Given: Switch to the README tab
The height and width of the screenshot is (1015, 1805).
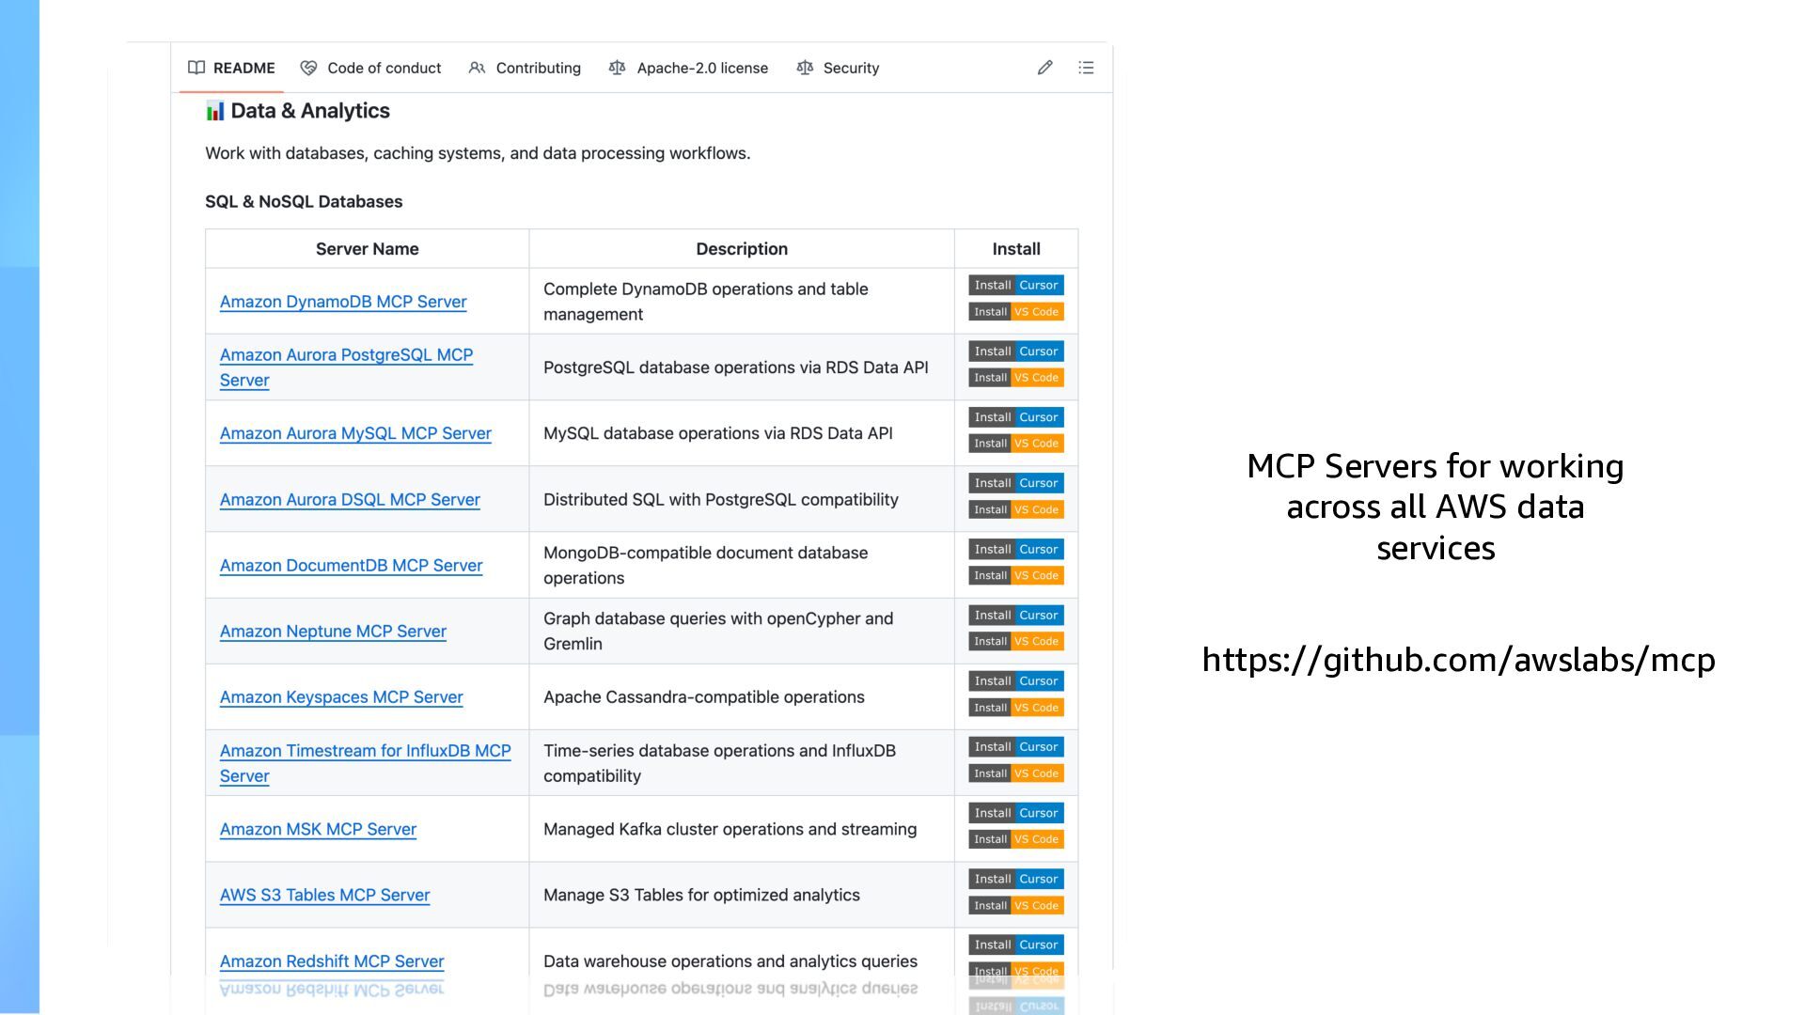Looking at the screenshot, I should [x=243, y=68].
